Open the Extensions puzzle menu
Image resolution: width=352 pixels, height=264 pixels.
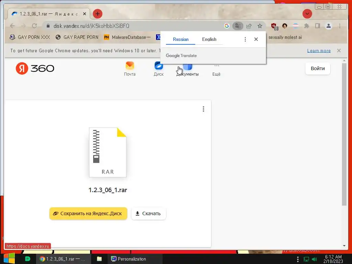point(306,26)
